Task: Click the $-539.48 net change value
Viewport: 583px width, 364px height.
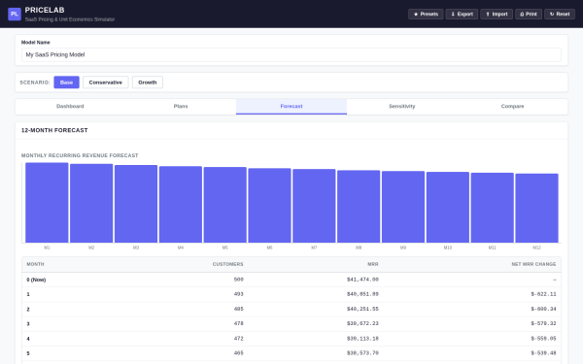Action: 543,353
